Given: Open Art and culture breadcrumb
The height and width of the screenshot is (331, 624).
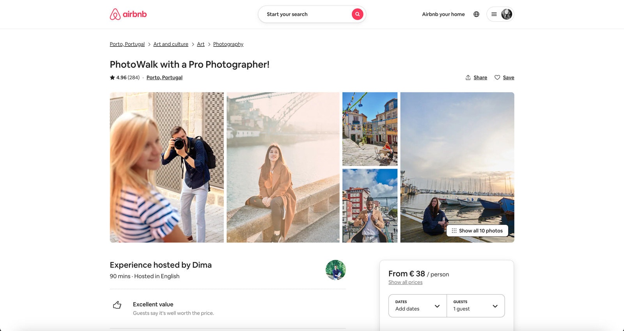Looking at the screenshot, I should (x=171, y=44).
